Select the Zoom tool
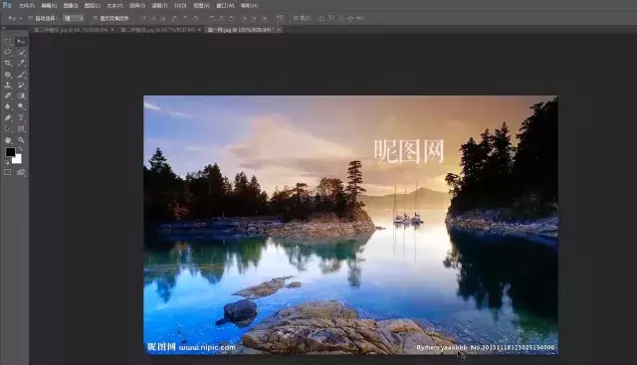The image size is (637, 365). pos(21,140)
